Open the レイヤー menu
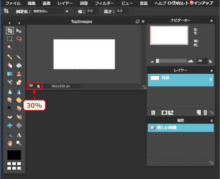Viewport: 220px width, 179px height. click(65, 3)
